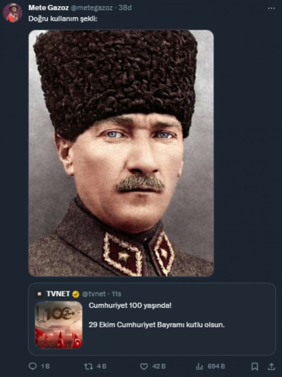Retweet using the arrows icon
Viewport: 282px width, 377px height.
[x=88, y=366]
